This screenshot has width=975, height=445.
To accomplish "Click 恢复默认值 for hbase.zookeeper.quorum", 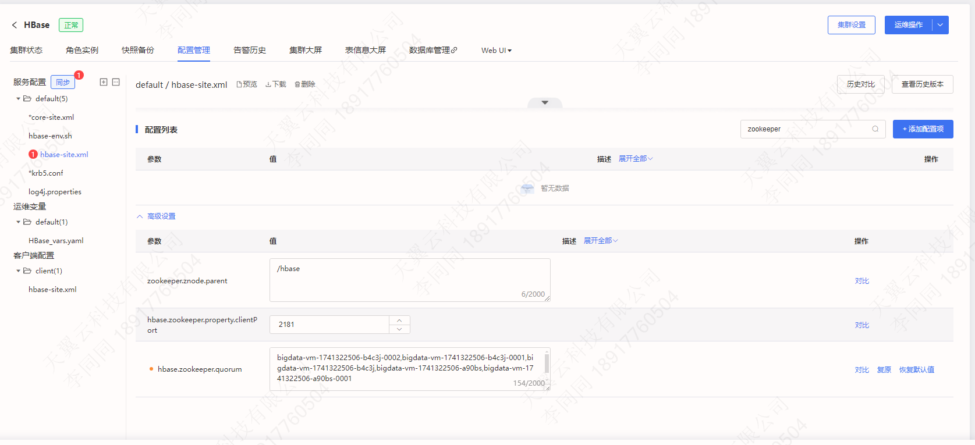I will (916, 370).
